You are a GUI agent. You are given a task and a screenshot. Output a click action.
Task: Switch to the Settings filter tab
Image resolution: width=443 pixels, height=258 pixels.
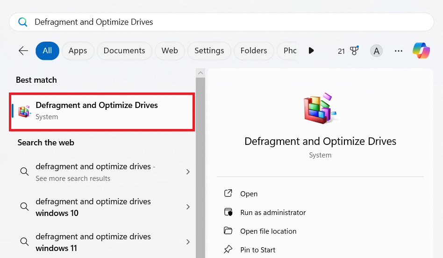[209, 50]
